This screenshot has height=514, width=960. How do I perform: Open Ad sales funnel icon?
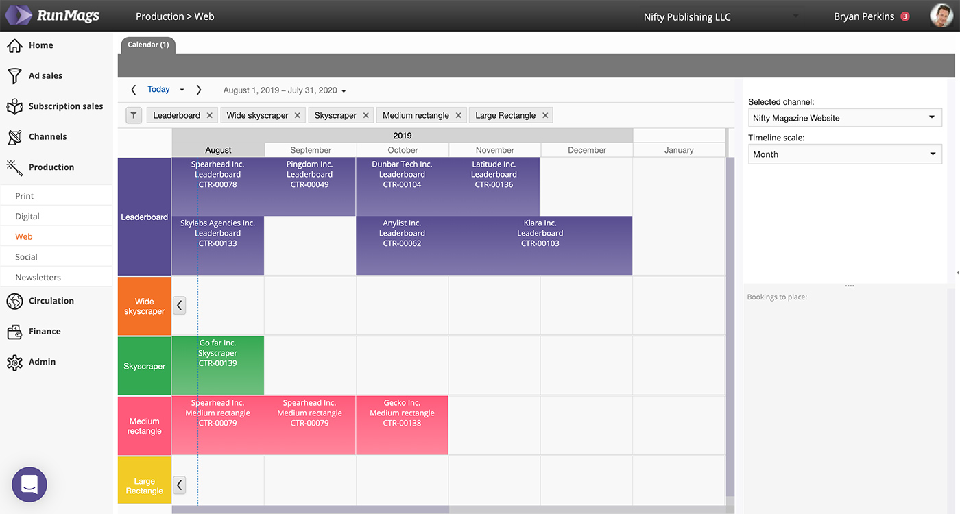pos(14,75)
